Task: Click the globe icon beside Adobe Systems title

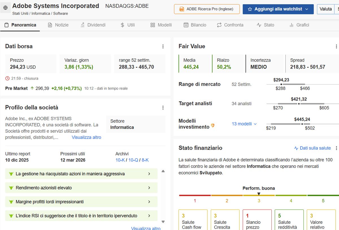Action: pos(6,8)
